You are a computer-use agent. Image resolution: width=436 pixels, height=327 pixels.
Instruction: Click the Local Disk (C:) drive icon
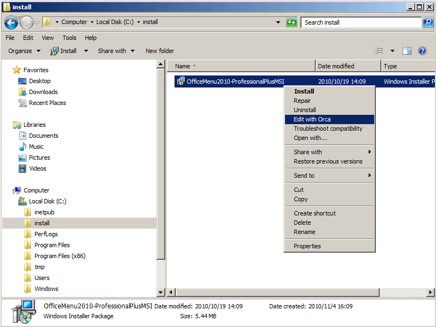(22, 201)
